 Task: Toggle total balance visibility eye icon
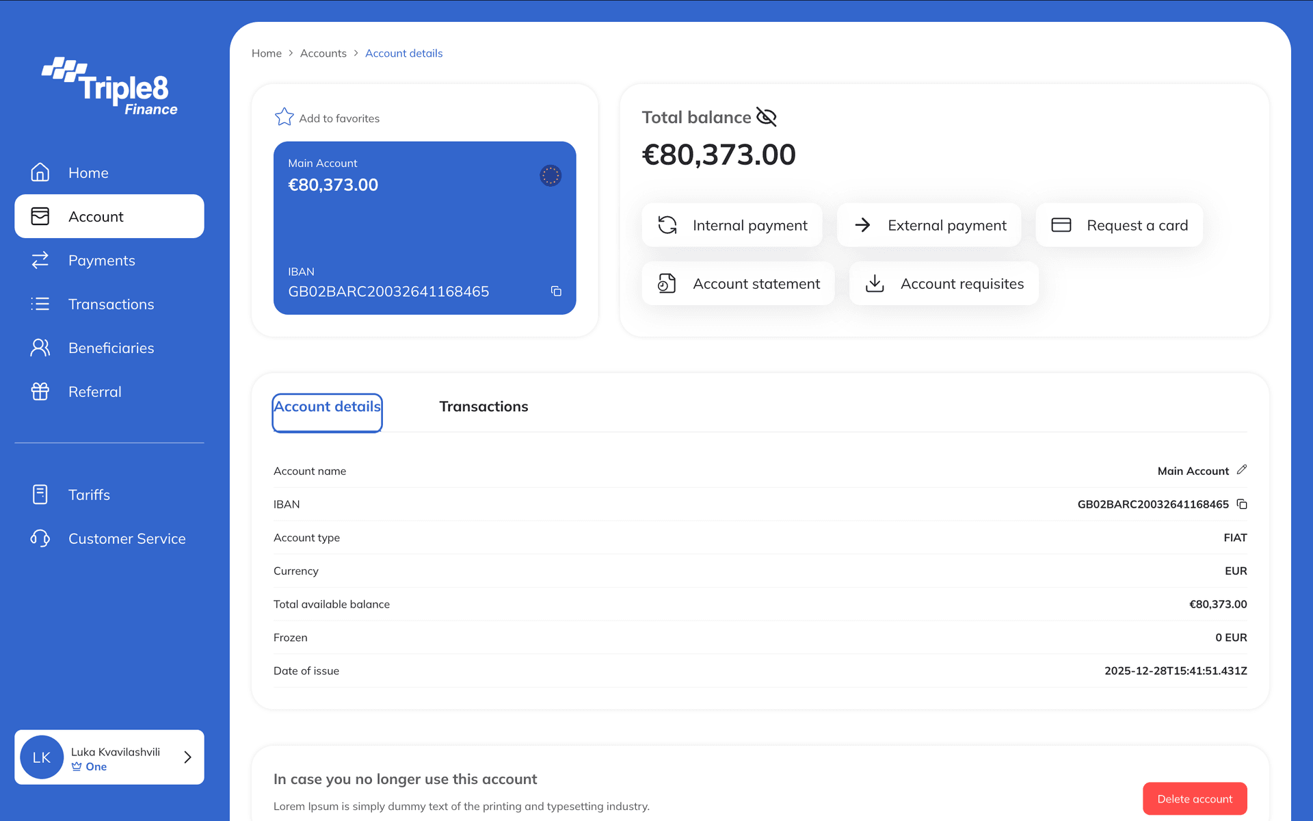(x=767, y=117)
